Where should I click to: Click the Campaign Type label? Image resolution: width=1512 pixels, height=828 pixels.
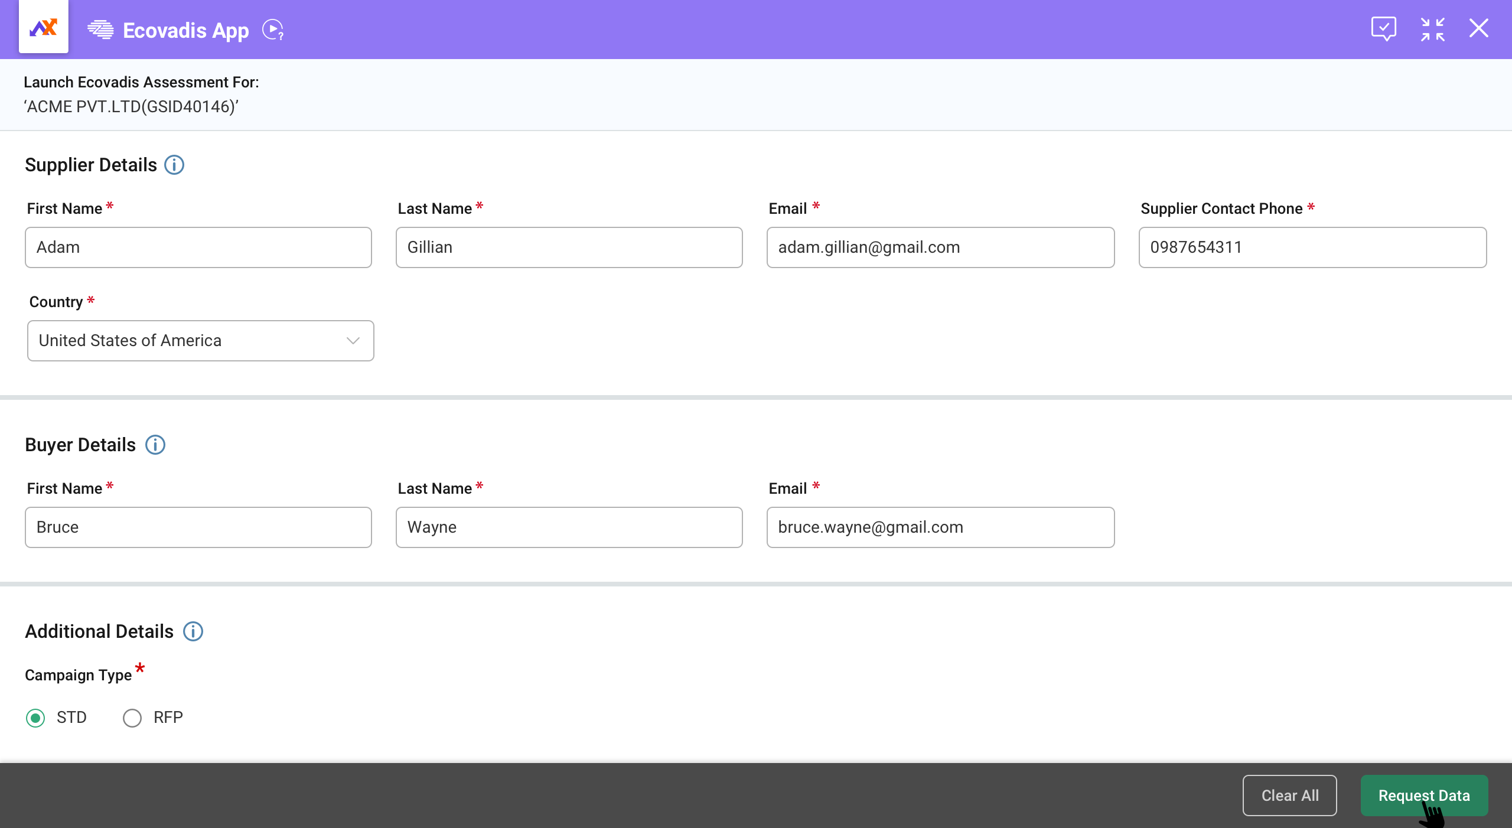(x=79, y=675)
